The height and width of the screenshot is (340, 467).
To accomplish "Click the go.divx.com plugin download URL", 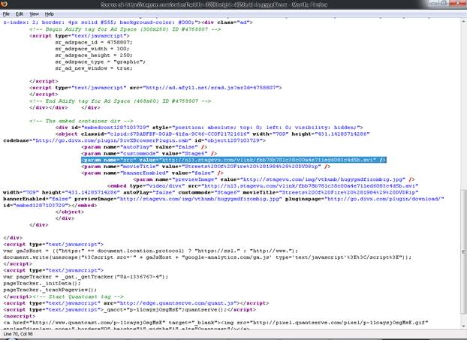I will coord(386,199).
